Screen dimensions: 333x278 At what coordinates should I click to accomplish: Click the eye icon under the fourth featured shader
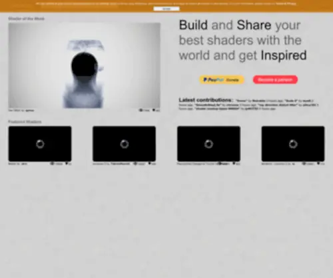[304, 163]
